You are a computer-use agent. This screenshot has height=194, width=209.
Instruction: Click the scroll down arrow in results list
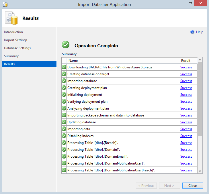pyautogui.click(x=200, y=171)
